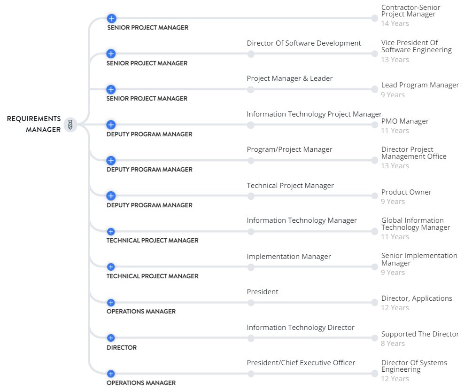The height and width of the screenshot is (391, 472).
Task: Click the plus icon above DIRECTOR label
Action: [x=111, y=338]
